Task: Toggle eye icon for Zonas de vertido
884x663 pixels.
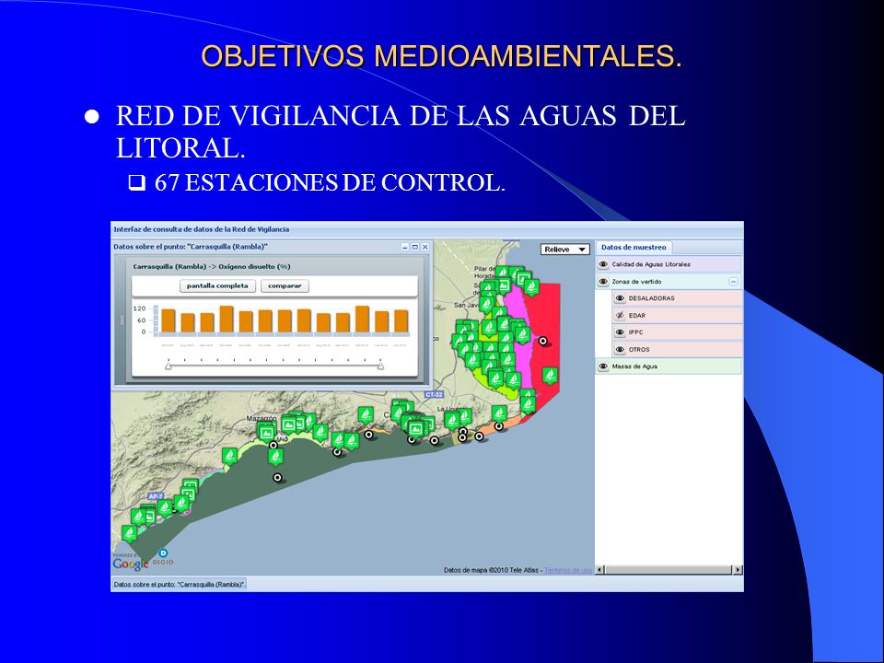Action: (x=603, y=282)
